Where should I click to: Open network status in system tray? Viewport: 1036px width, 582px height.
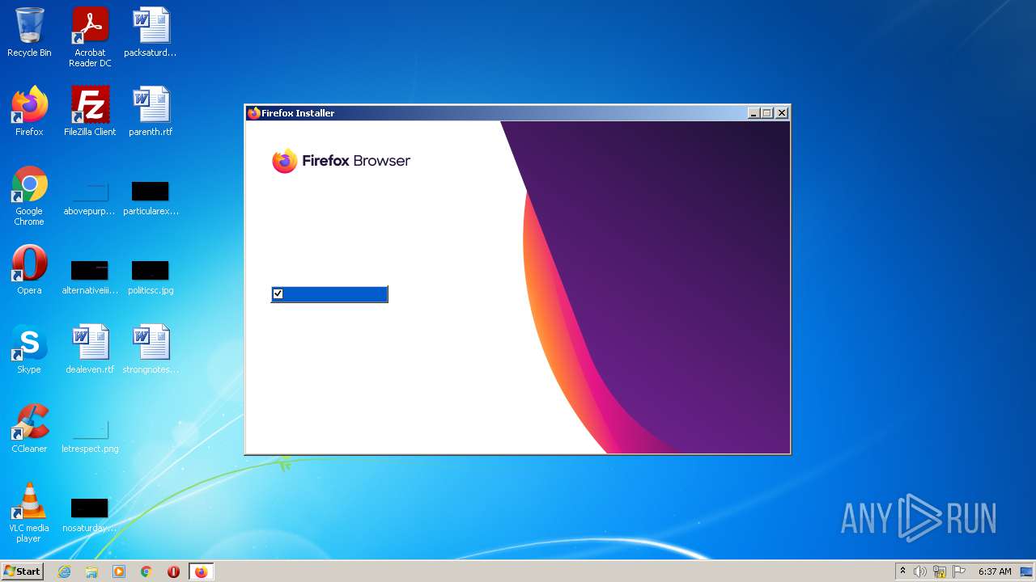pyautogui.click(x=940, y=571)
